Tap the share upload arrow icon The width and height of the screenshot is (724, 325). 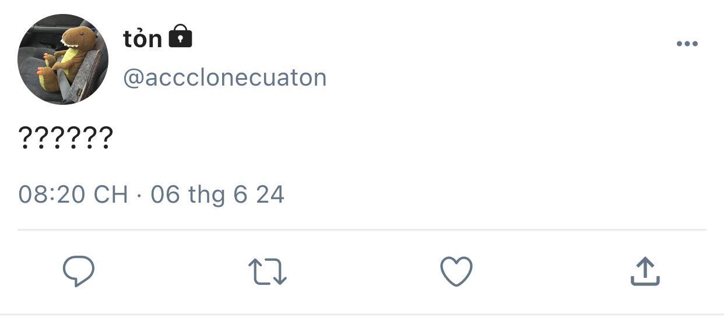(645, 272)
